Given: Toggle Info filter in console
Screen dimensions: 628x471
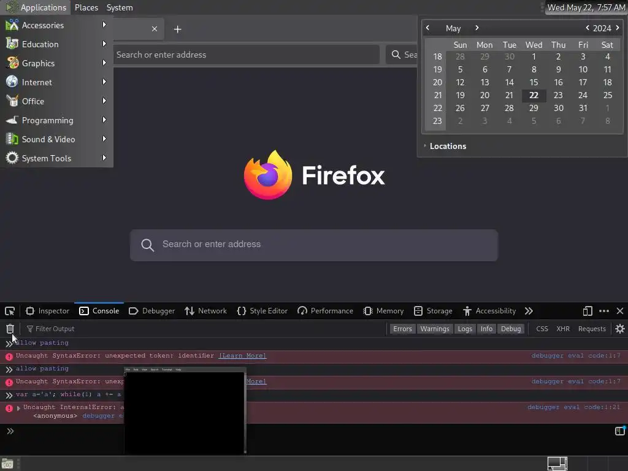Looking at the screenshot, I should pyautogui.click(x=486, y=329).
